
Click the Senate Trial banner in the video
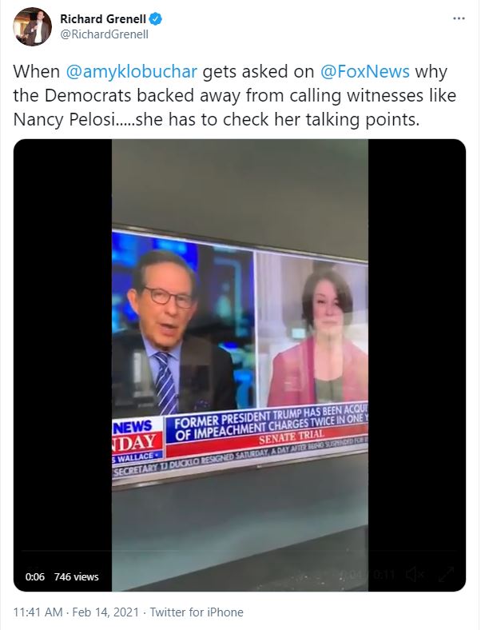pyautogui.click(x=291, y=437)
